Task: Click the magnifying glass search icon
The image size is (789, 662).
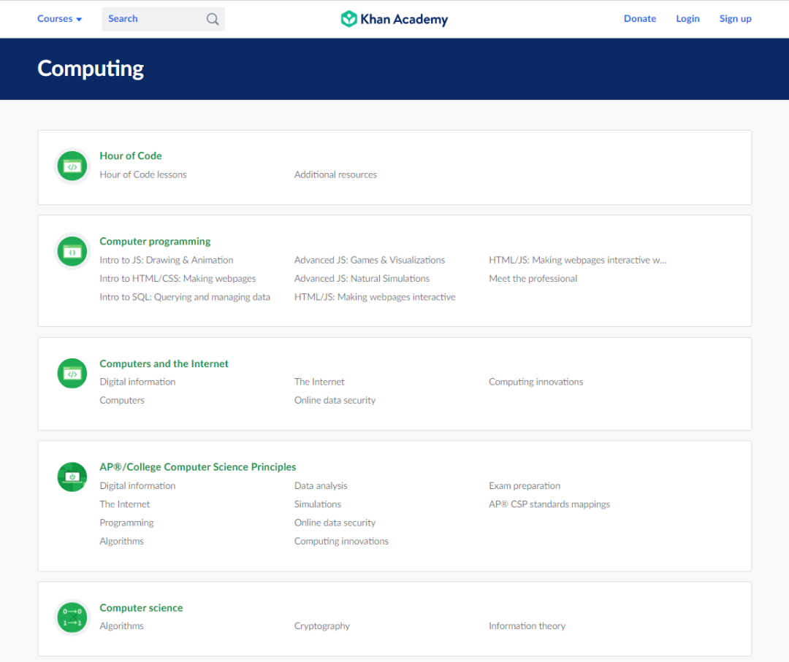Action: pyautogui.click(x=213, y=19)
